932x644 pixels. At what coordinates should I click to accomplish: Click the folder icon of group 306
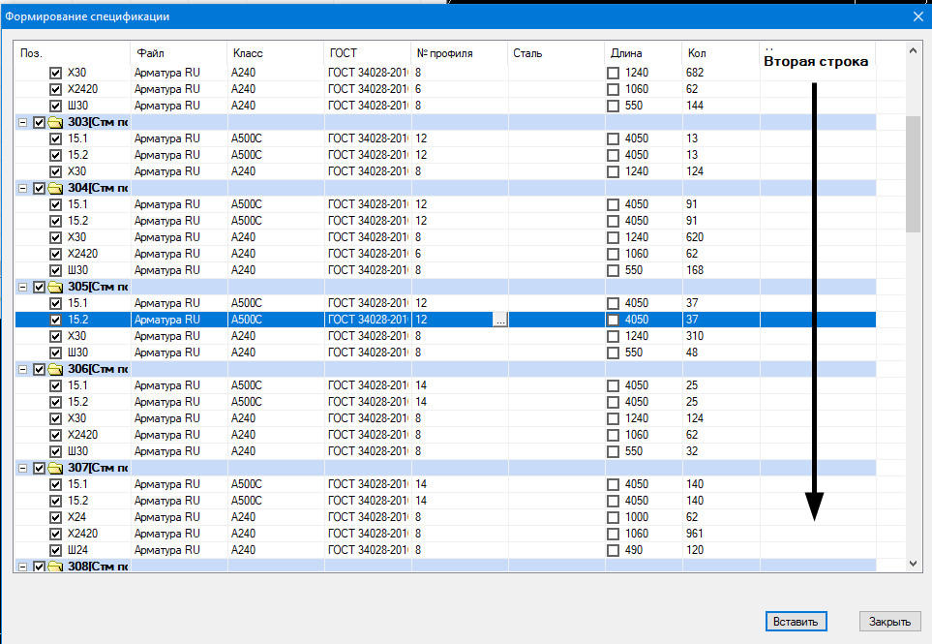point(55,369)
